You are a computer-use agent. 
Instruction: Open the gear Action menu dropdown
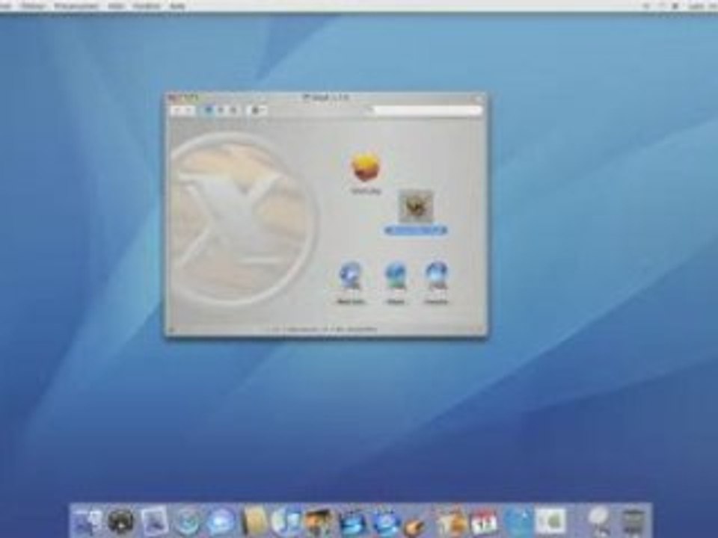click(258, 111)
